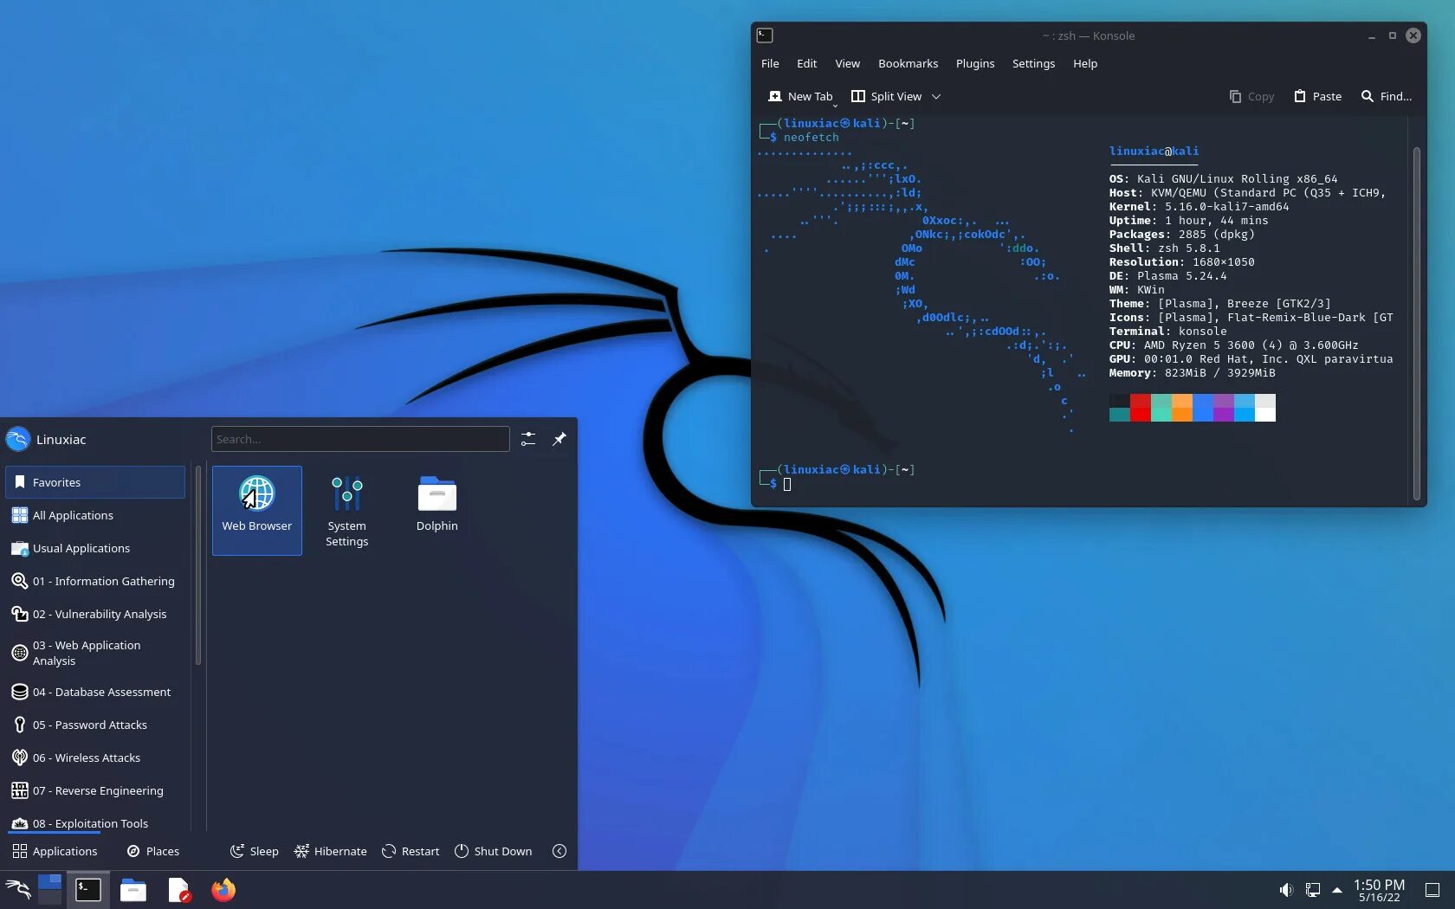Select the Usual Applications category
Viewport: 1455px width, 909px height.
(95, 548)
